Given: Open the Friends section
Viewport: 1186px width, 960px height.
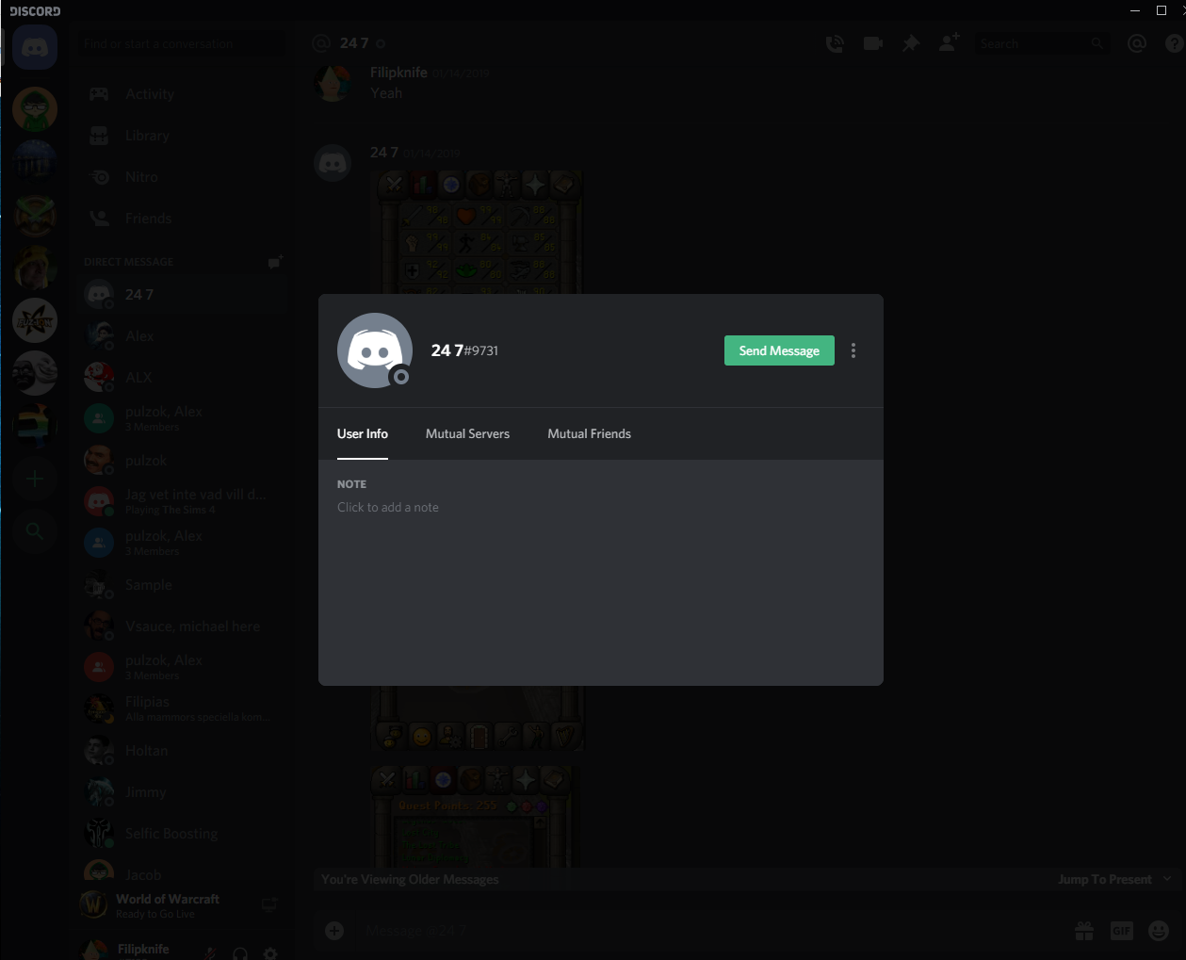Looking at the screenshot, I should pos(184,219).
